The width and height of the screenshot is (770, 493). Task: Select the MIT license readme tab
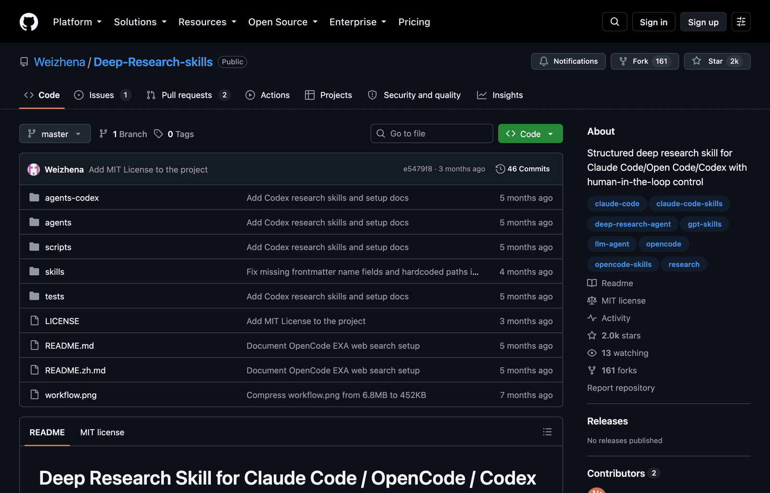(102, 432)
